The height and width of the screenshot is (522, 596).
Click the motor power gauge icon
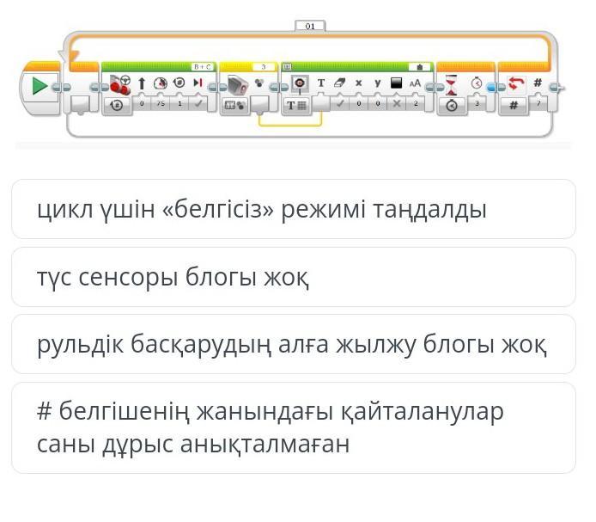click(x=161, y=83)
